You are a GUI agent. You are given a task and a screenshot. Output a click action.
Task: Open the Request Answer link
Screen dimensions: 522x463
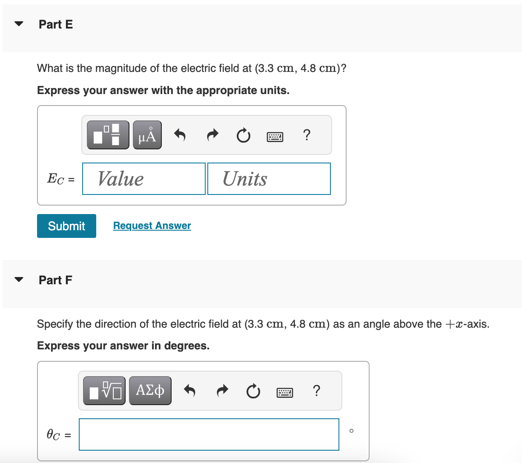tap(152, 225)
